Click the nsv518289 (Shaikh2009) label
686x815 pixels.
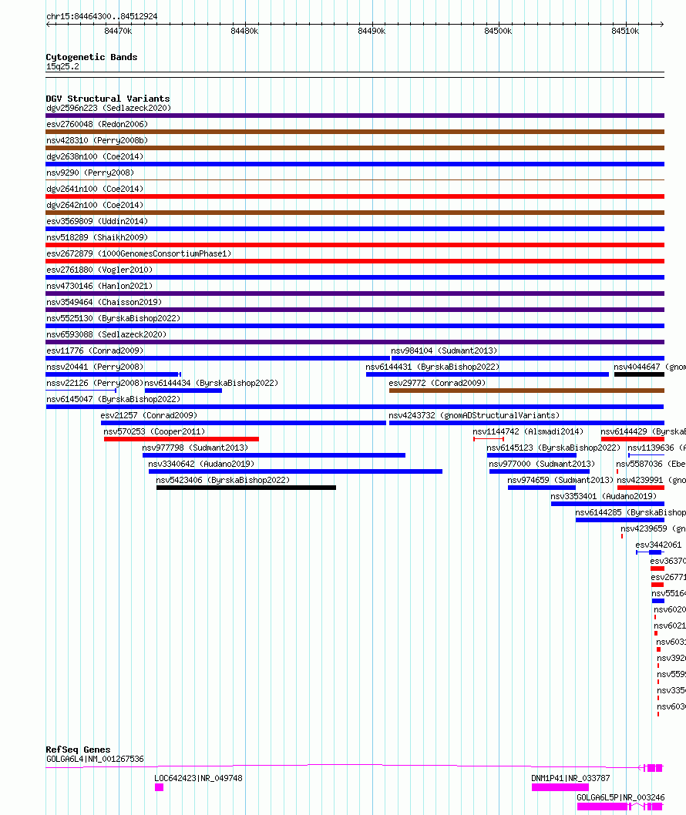(97, 237)
